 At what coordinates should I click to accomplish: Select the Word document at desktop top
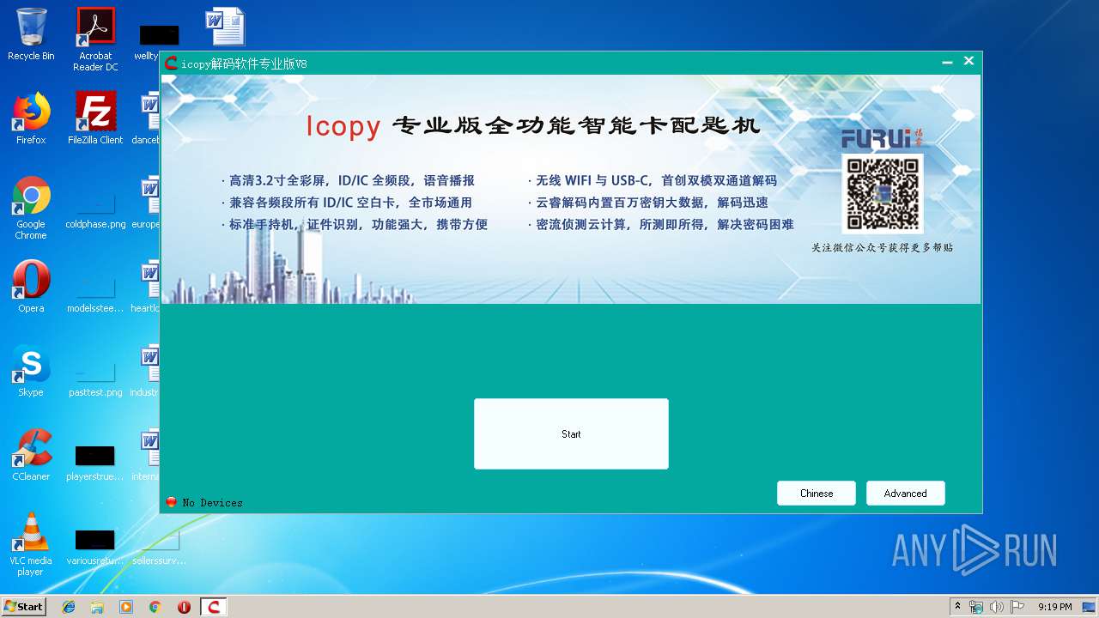[225, 27]
